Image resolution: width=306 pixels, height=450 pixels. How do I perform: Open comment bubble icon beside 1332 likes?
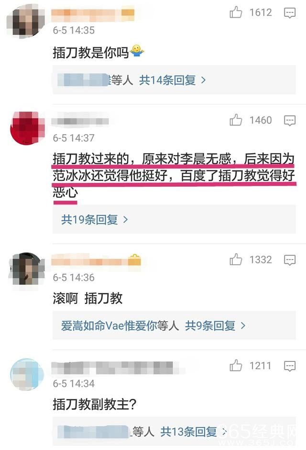click(289, 260)
